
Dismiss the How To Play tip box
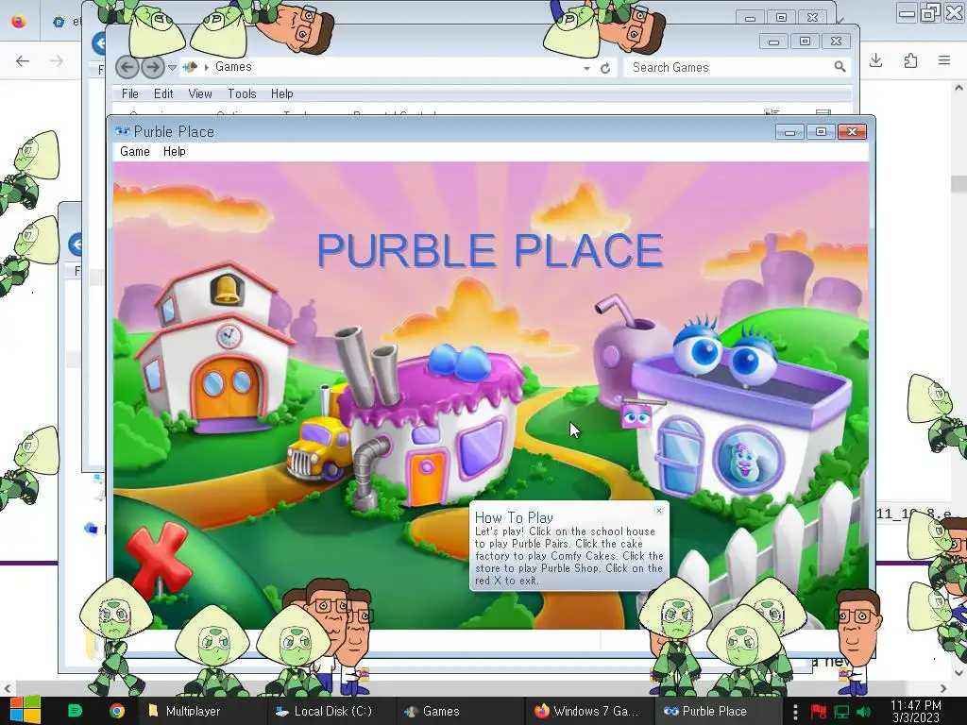point(659,511)
